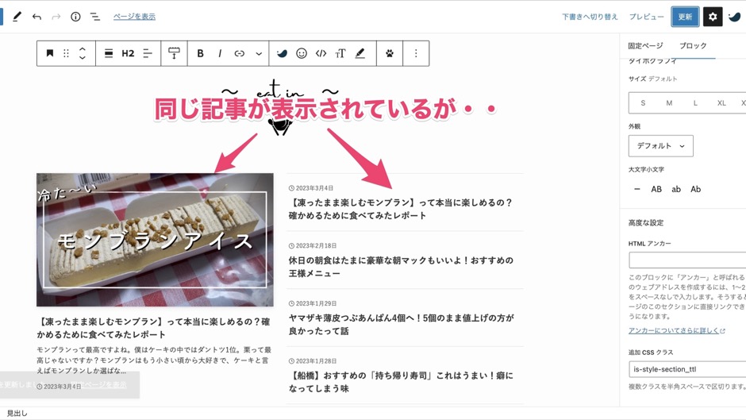Toggle the settings gear sidebar
The width and height of the screenshot is (746, 420).
coord(712,17)
